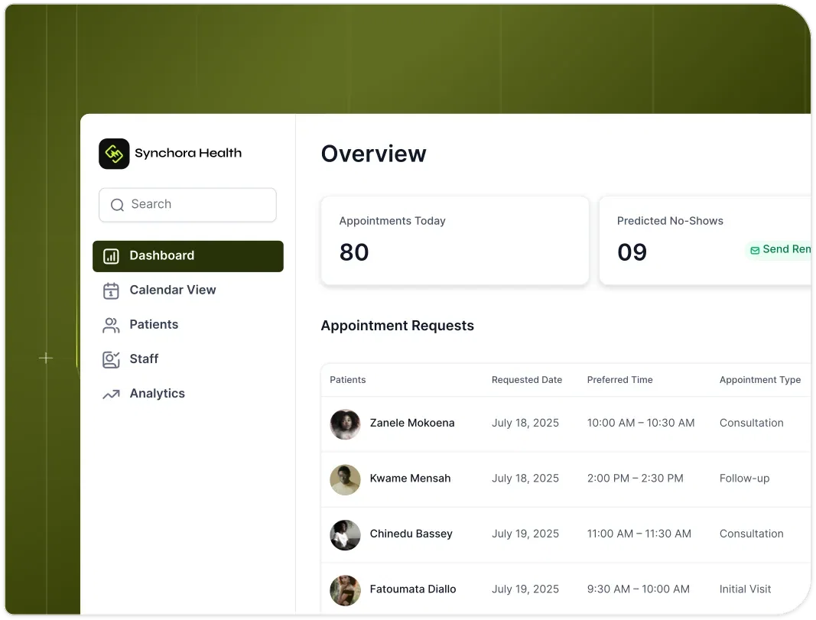This screenshot has height=620, width=816.
Task: Click the Analytics trend-line icon
Action: [x=111, y=394]
